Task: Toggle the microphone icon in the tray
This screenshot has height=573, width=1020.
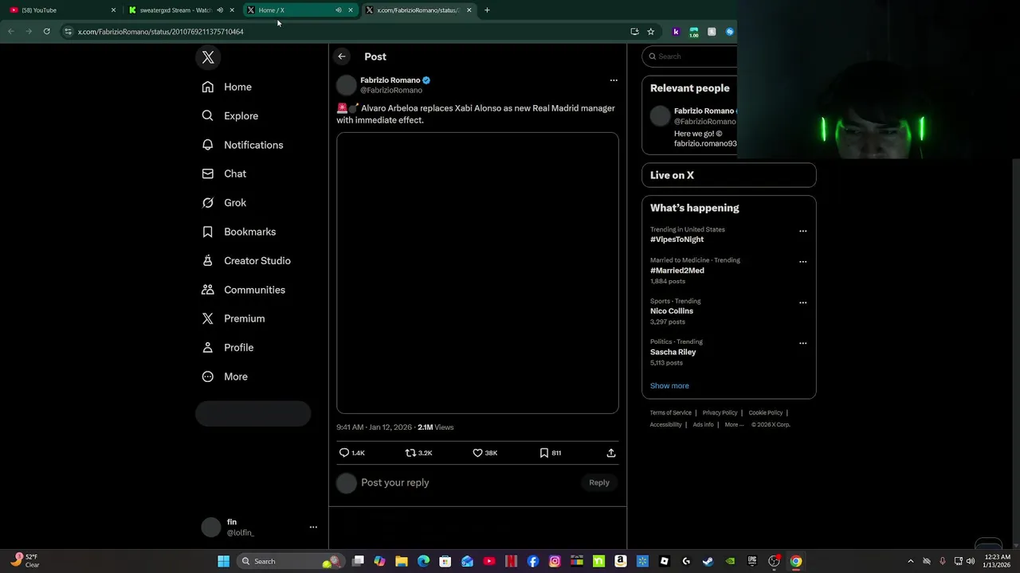Action: tap(943, 561)
